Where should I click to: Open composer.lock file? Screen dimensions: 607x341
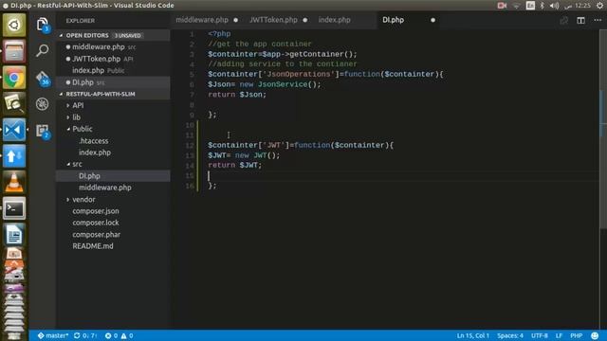click(113, 223)
